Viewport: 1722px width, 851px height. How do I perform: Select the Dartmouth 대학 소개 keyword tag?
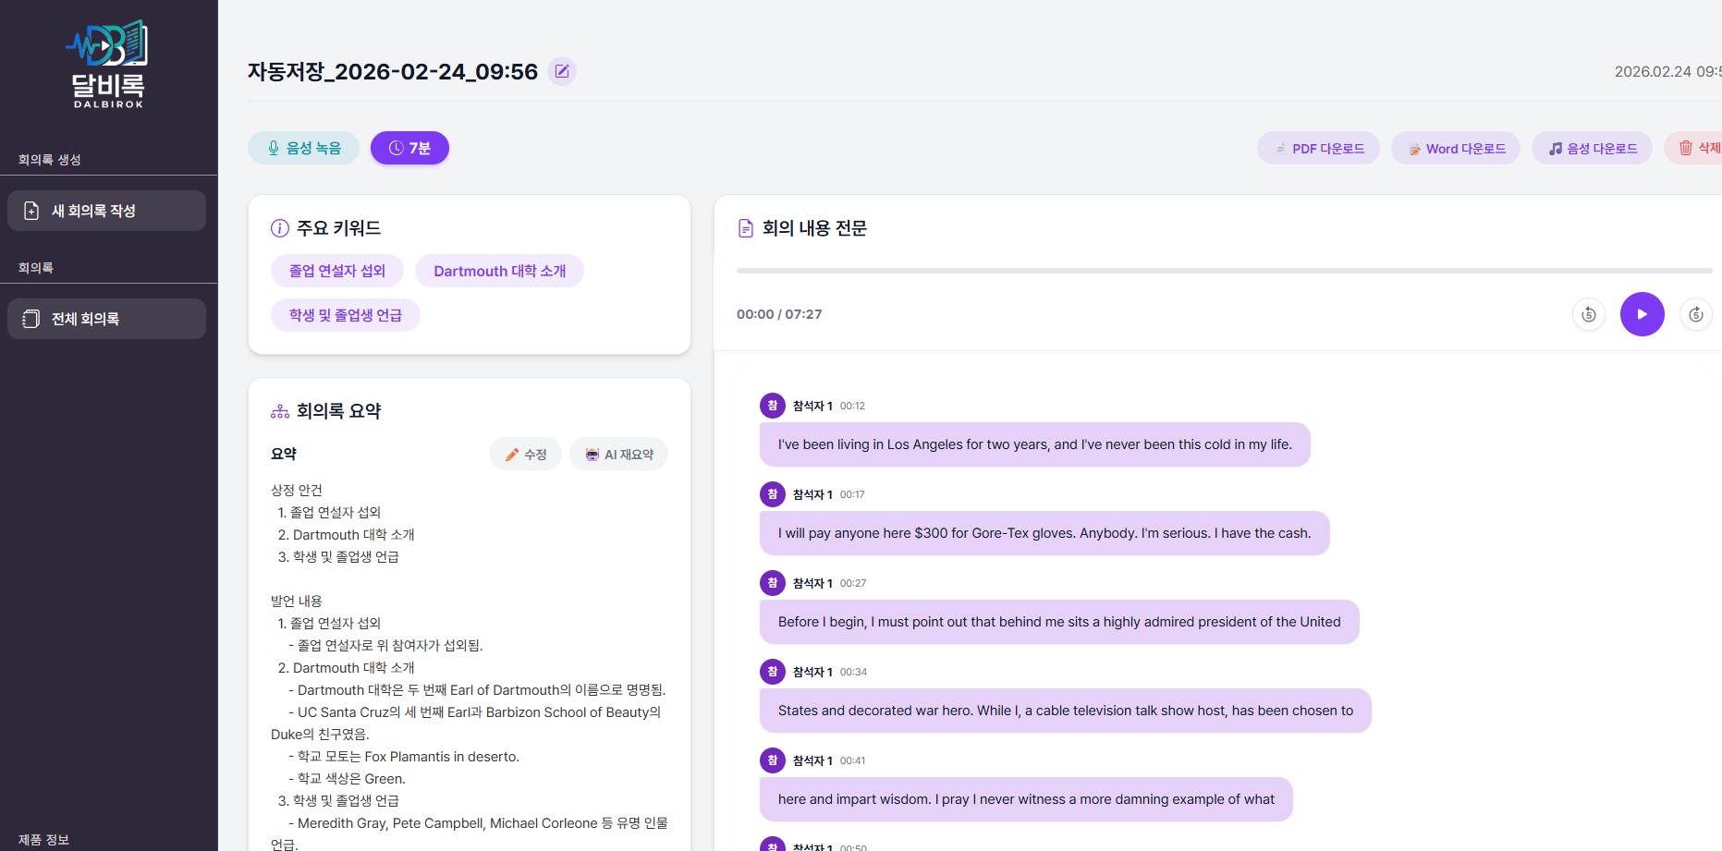click(499, 271)
